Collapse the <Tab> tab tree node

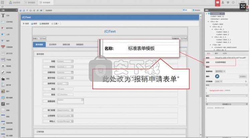pos(210,45)
